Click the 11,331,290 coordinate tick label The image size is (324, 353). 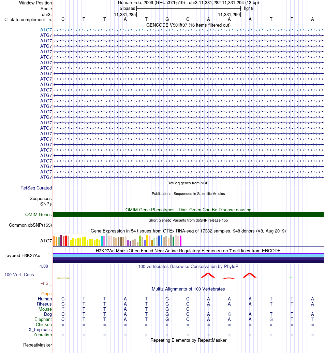coord(229,15)
